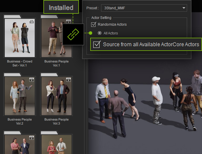Click Actor 5 badge on Business People Vol.3
Screen dimensions: 202x154
(x=68, y=79)
